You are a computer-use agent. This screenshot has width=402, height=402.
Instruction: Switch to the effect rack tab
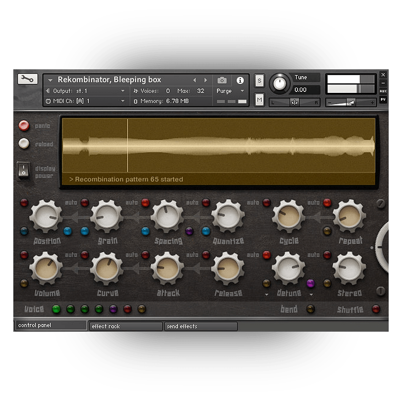pyautogui.click(x=126, y=326)
